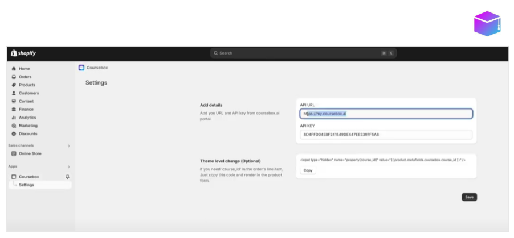
Task: Click the Discounts badge icon
Action: point(14,134)
